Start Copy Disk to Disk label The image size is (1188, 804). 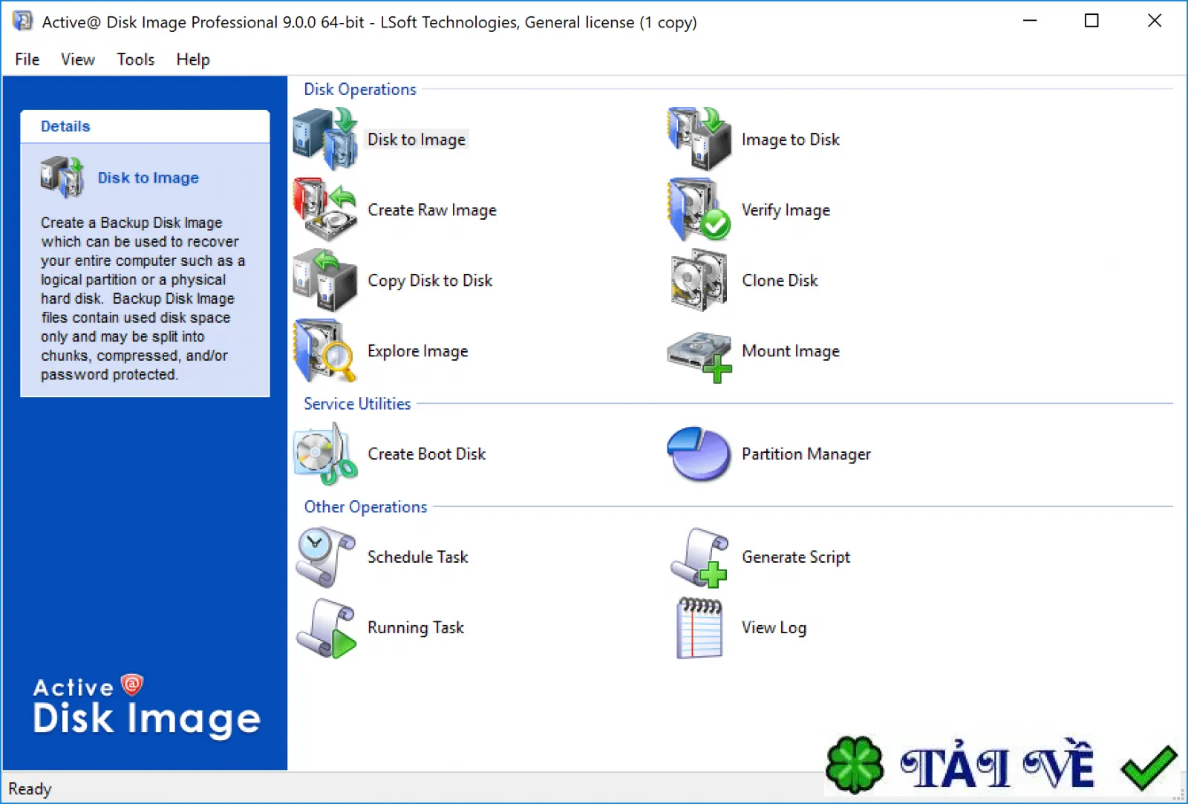pyautogui.click(x=430, y=281)
